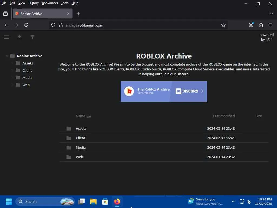Viewport: 277px width, 208px height.
Task: Click the h5ai download icon
Action: coord(19,37)
